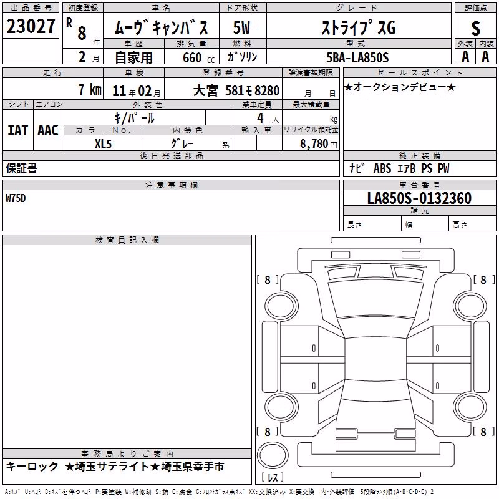Screen dimensions: 499x499
Task: Click the overall score S
Action: pos(475,28)
